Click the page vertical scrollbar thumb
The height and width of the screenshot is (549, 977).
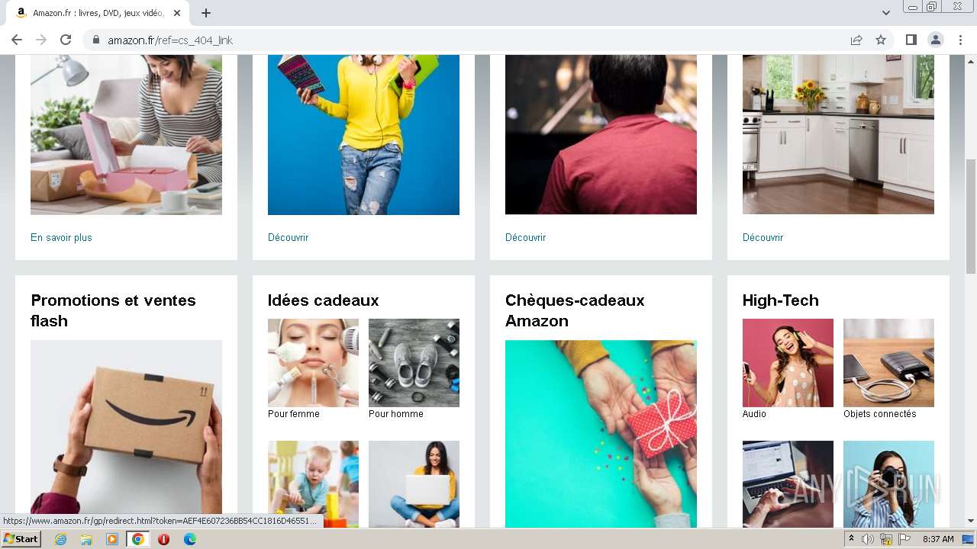(x=970, y=217)
